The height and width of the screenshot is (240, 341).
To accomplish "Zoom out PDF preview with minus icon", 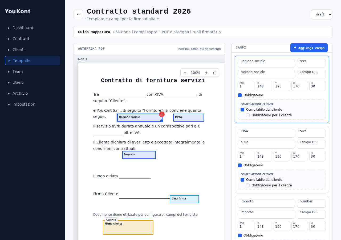I will [x=185, y=73].
